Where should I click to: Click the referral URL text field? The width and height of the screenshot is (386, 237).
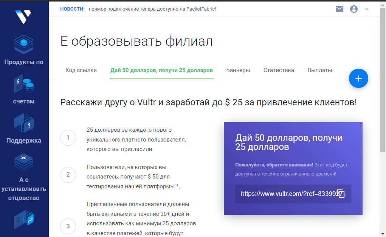[x=287, y=194]
